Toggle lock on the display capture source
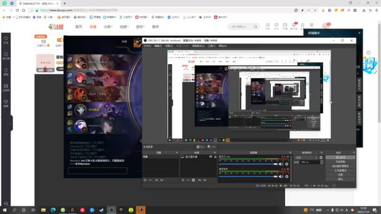This screenshot has height=214, width=381. (x=215, y=157)
